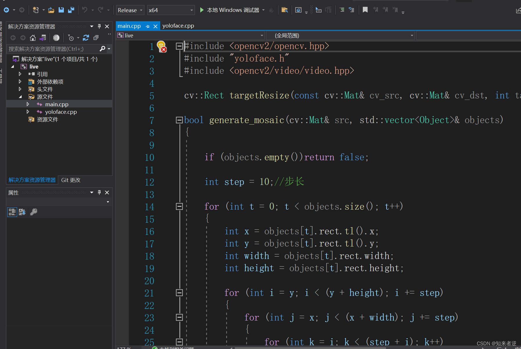Click the lightbulb quick actions icon
Image resolution: width=521 pixels, height=349 pixels.
point(161,46)
